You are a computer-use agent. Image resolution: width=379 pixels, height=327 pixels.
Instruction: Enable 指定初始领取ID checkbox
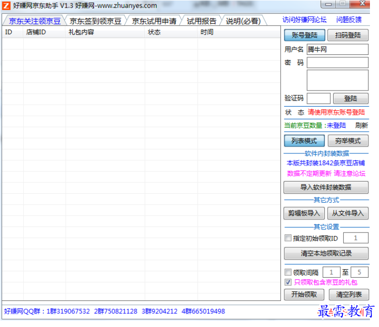(x=288, y=238)
